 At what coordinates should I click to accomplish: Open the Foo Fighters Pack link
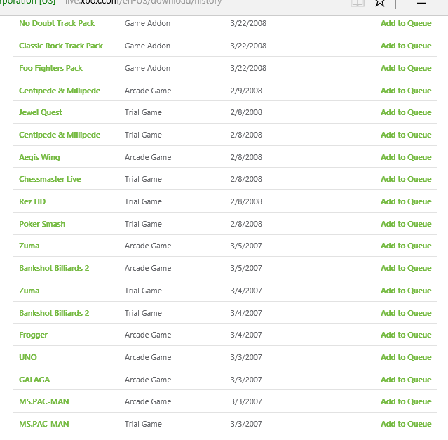click(x=50, y=68)
